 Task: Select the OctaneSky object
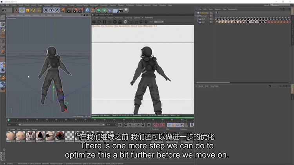tap(204, 13)
